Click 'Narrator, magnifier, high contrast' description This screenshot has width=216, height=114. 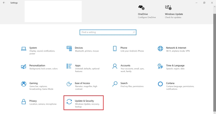pos(86,88)
